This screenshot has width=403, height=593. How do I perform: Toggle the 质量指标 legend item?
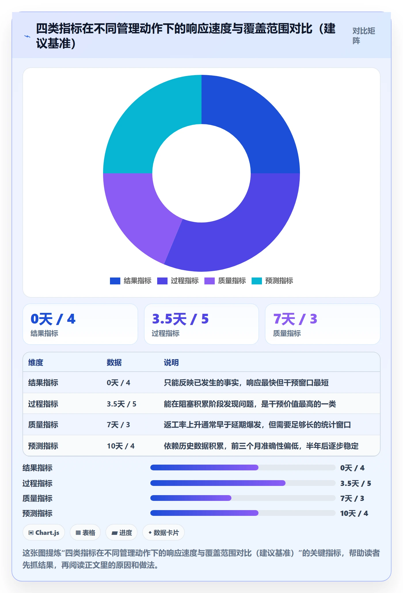click(x=225, y=281)
